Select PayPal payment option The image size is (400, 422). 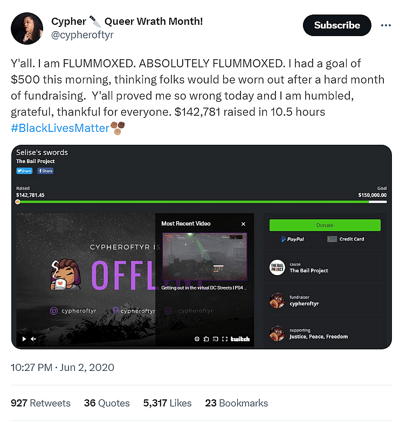(292, 239)
